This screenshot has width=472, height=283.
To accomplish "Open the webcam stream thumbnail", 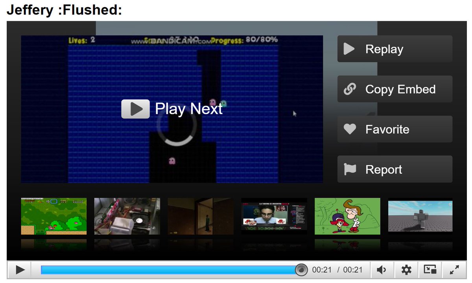I will (x=274, y=216).
